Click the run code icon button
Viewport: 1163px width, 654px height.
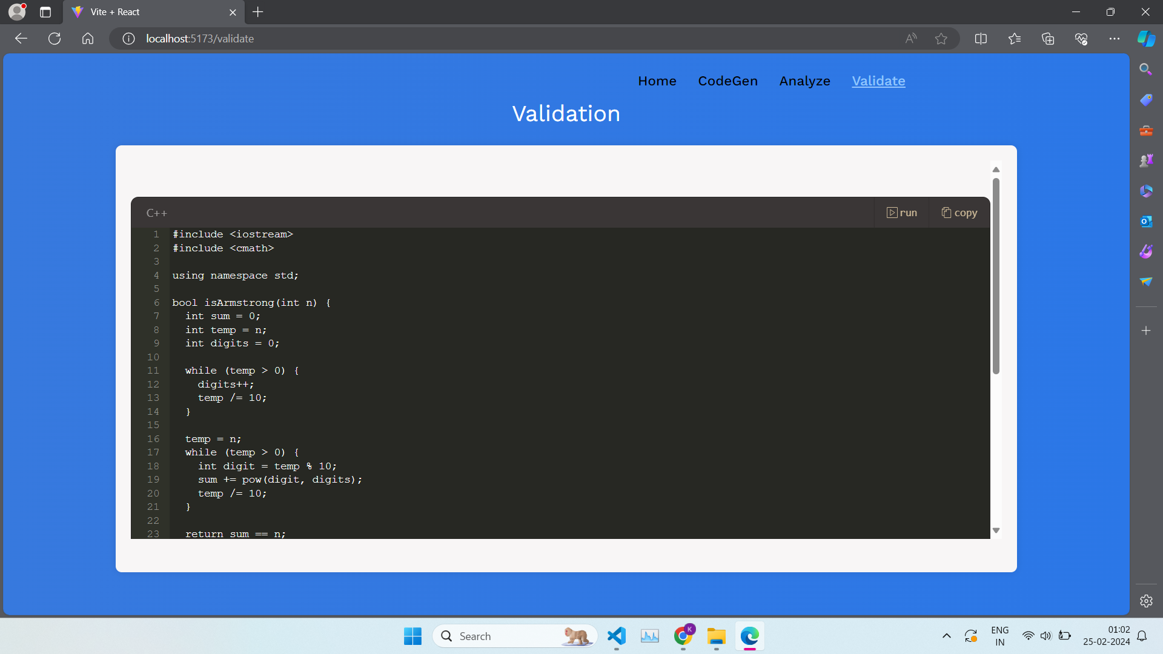pos(901,213)
